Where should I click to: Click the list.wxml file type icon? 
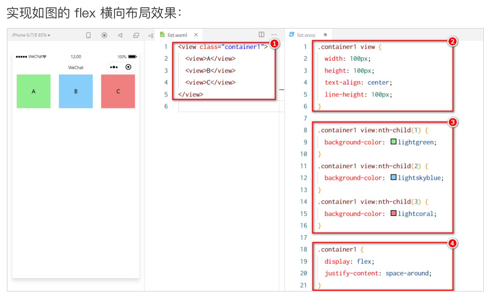point(162,35)
